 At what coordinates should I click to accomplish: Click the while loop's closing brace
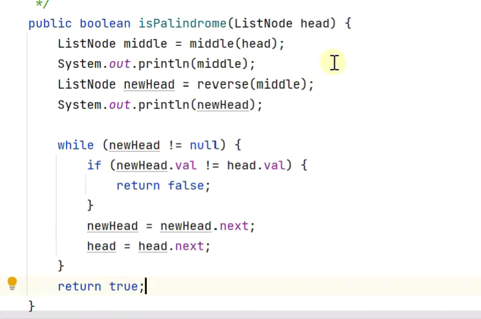61,266
